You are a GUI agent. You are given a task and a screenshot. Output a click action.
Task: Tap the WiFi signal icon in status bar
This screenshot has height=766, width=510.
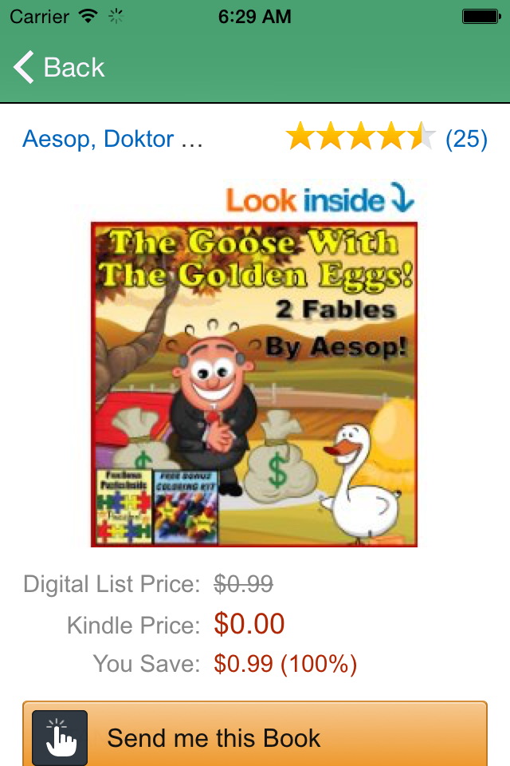[88, 17]
